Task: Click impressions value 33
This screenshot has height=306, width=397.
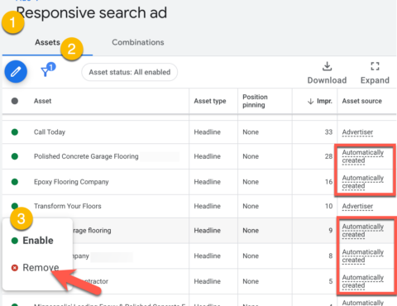Action: (x=328, y=132)
